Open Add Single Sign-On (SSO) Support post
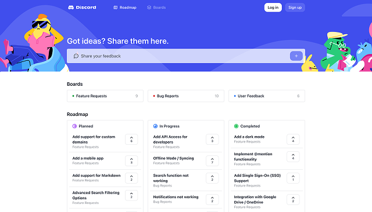Screen dimensions: 372x212 point(257,178)
